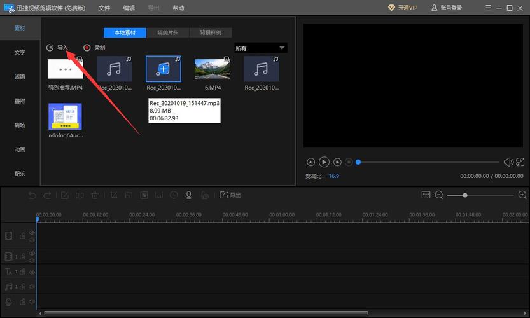
Task: Click the trash delete icon in timeline toolbar
Action: point(95,195)
